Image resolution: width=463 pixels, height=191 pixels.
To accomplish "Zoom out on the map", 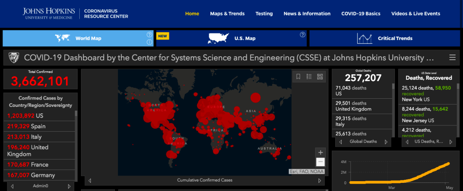I will 320,162.
